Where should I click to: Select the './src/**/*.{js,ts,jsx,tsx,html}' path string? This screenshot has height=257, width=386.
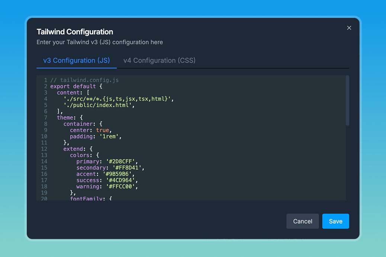pyautogui.click(x=117, y=99)
